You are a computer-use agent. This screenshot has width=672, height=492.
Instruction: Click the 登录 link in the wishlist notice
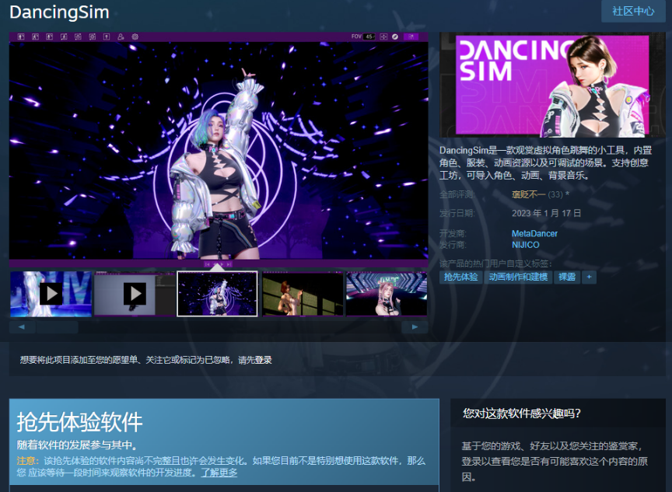click(264, 360)
